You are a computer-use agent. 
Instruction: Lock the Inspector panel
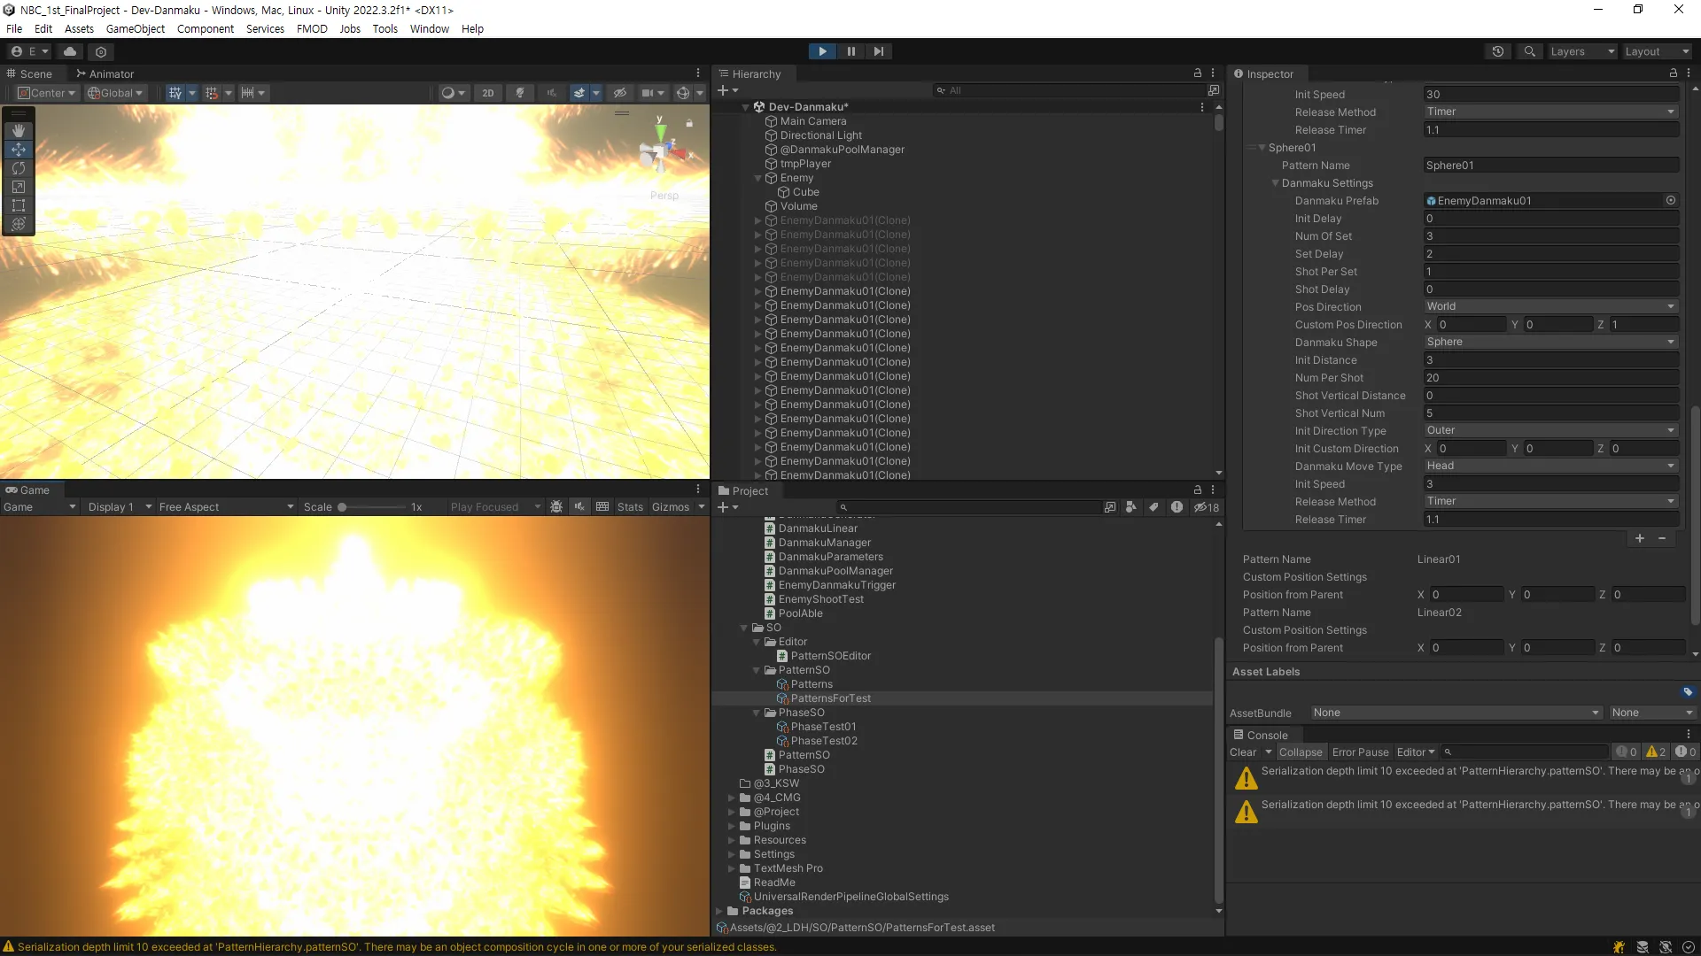point(1673,73)
